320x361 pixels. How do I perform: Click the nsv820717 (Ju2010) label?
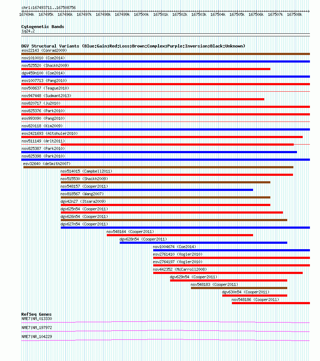[41, 103]
